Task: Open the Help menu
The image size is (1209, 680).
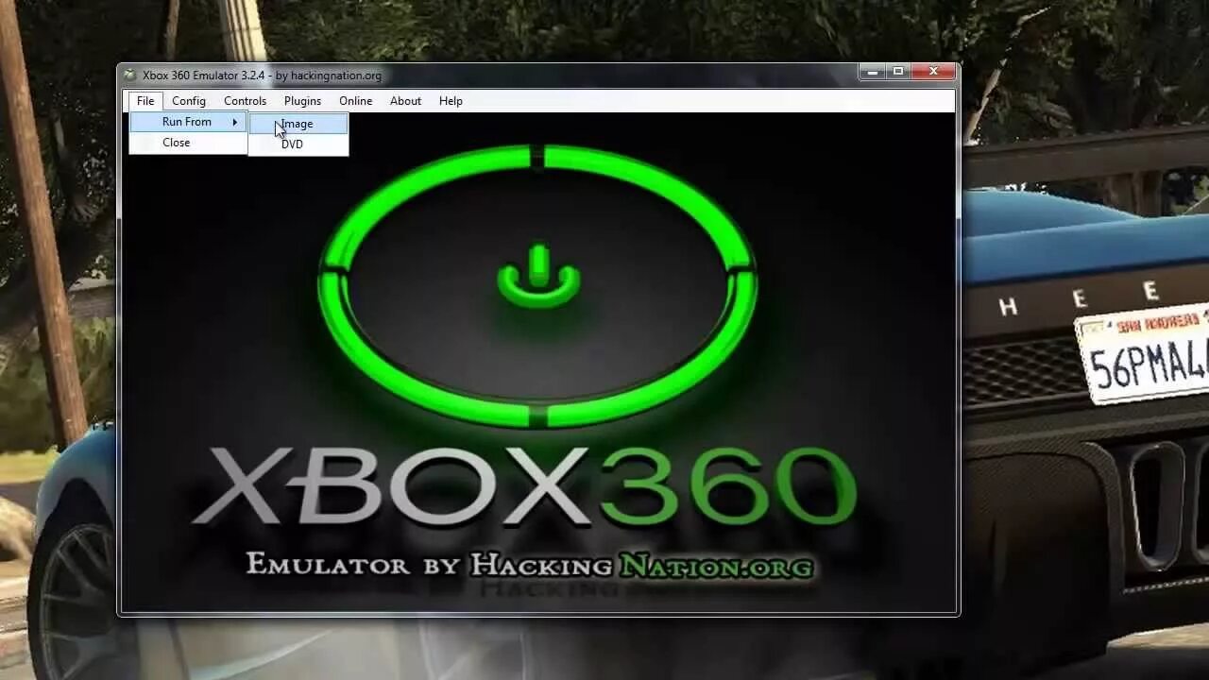Action: [x=451, y=101]
